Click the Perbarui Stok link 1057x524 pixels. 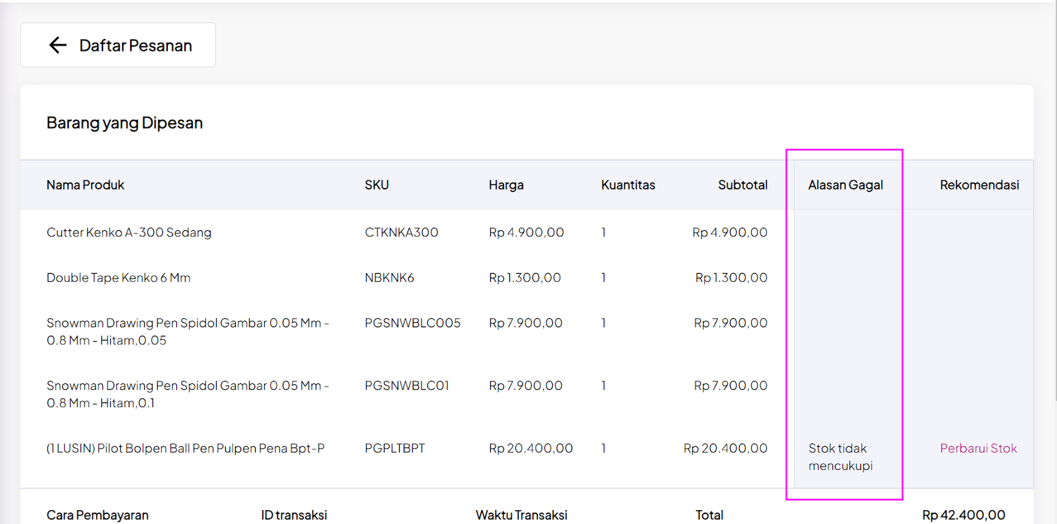[x=978, y=448]
